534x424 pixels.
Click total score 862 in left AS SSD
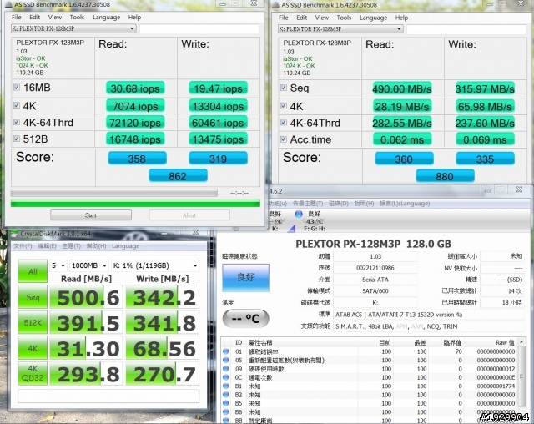tap(178, 176)
